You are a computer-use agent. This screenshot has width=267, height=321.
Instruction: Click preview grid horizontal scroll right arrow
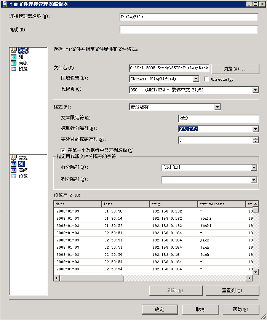[x=249, y=278]
